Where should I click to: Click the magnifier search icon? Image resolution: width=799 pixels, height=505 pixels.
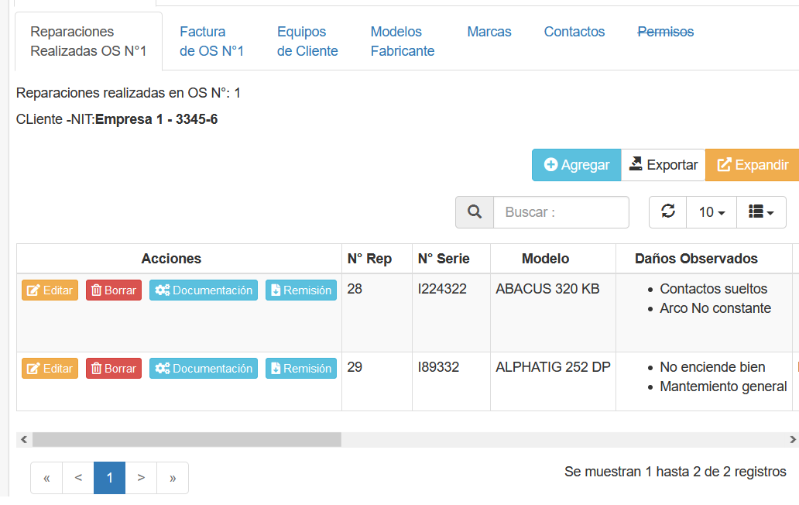[475, 212]
